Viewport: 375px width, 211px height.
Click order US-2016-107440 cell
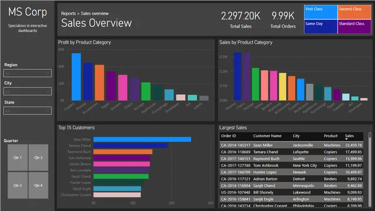click(x=236, y=192)
